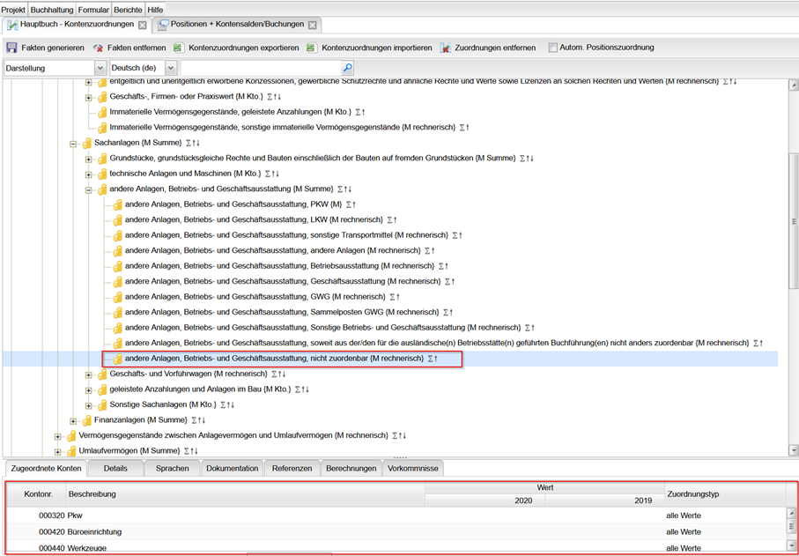
Task: Expand the Finanzanlagen node
Action: 73,421
